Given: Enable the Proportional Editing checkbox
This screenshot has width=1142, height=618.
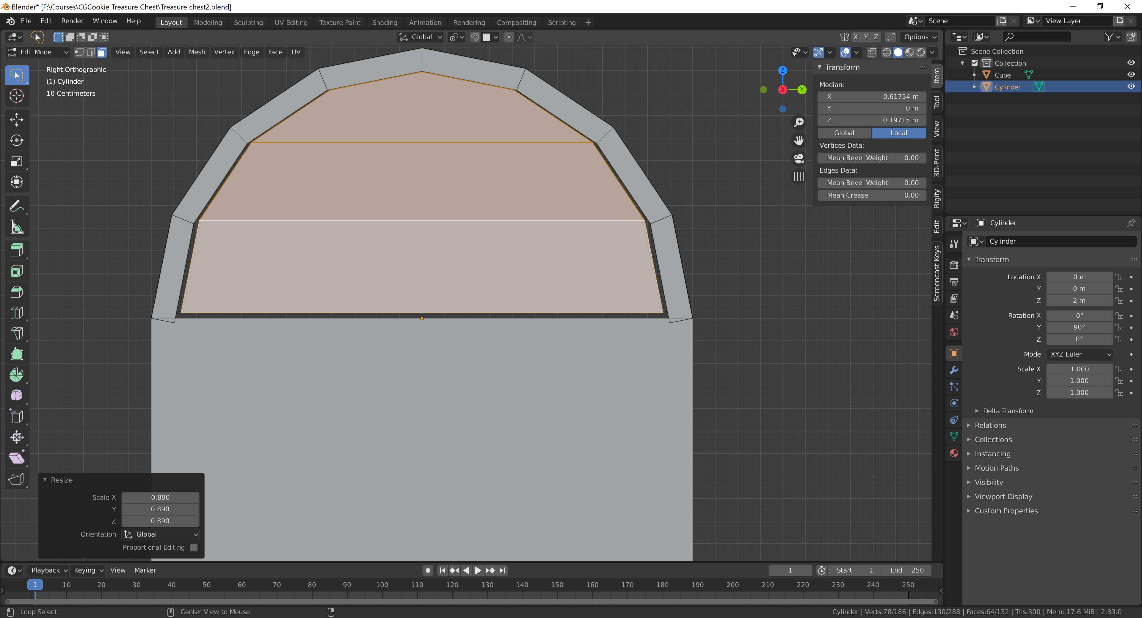Looking at the screenshot, I should (194, 548).
